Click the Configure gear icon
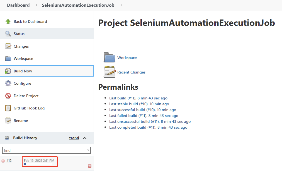This screenshot has height=171, width=282. click(8, 83)
